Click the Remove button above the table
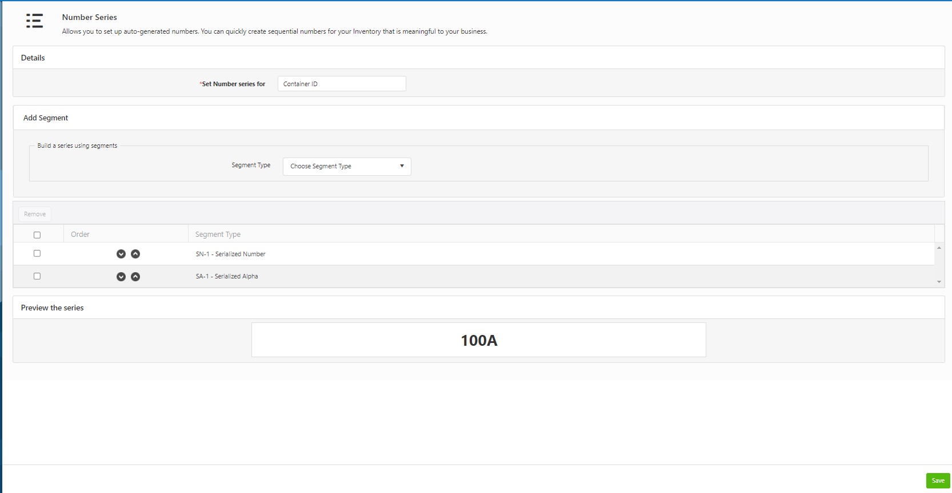Screen dimensions: 952x493 click(35, 214)
